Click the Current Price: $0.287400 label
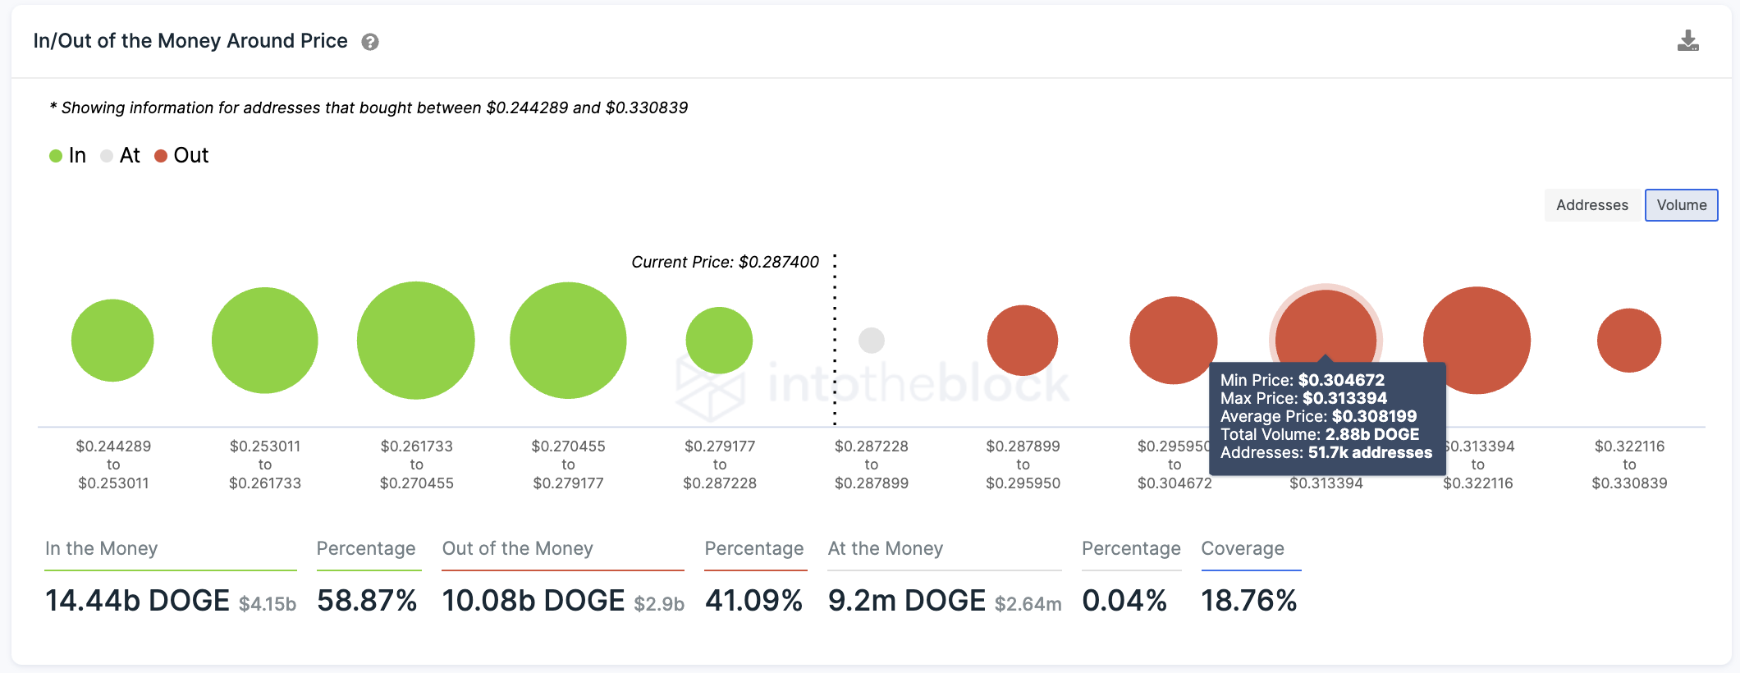The height and width of the screenshot is (673, 1740). coord(726,262)
